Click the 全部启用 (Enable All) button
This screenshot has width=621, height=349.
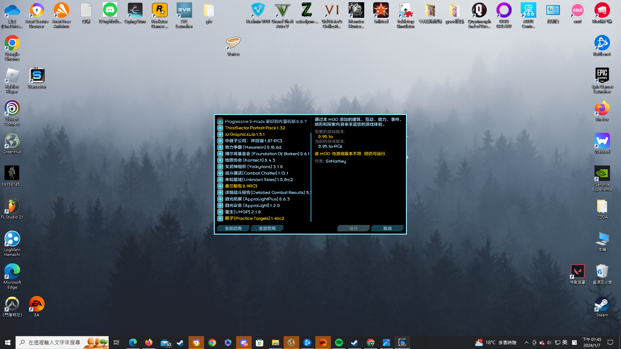(233, 228)
